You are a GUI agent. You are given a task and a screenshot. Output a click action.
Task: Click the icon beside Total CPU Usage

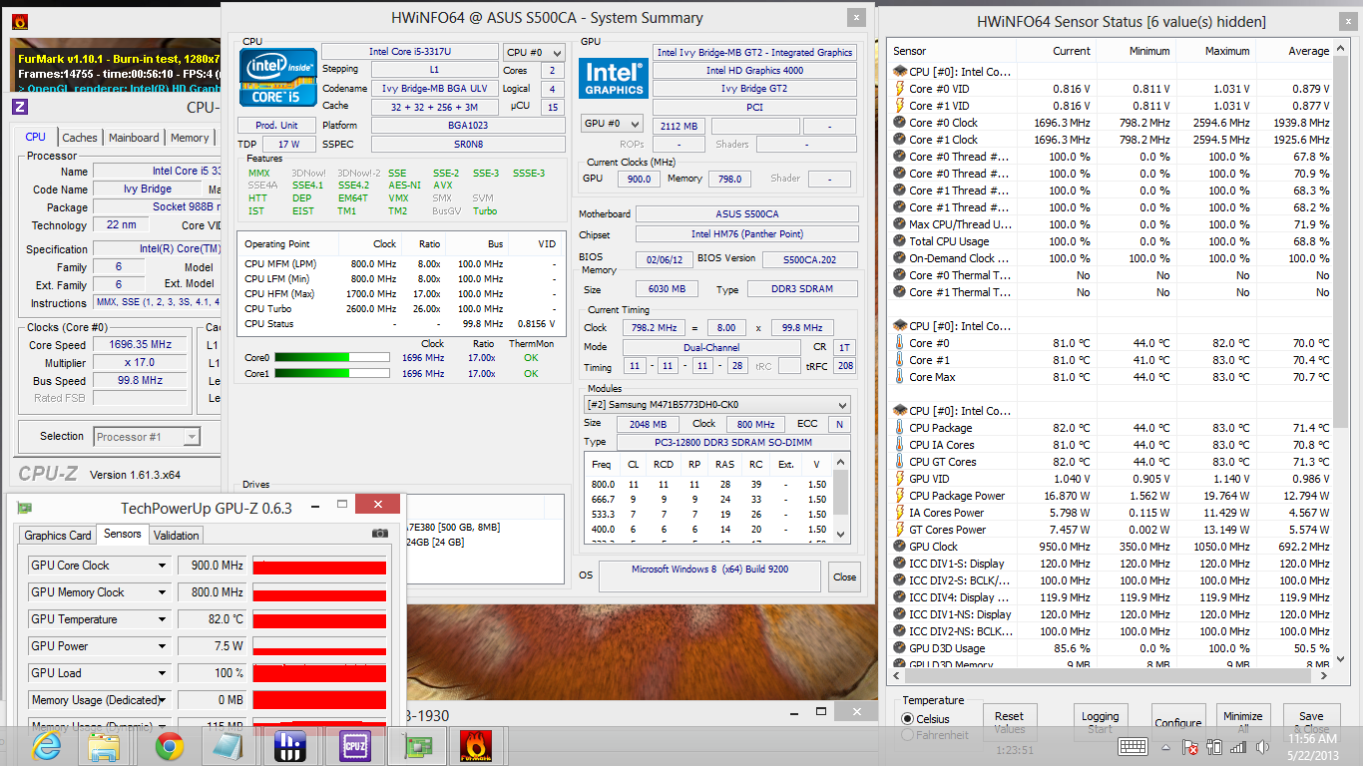(899, 241)
